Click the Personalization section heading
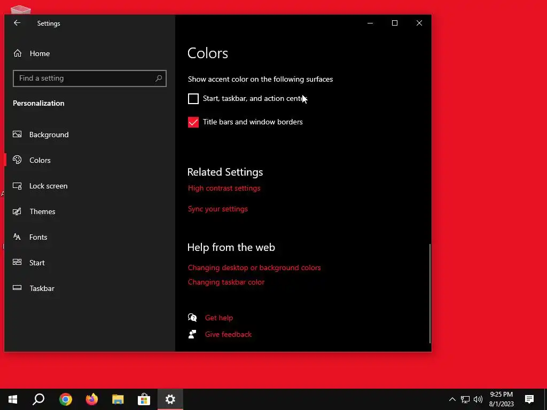Viewport: 547px width, 410px height. tap(38, 103)
